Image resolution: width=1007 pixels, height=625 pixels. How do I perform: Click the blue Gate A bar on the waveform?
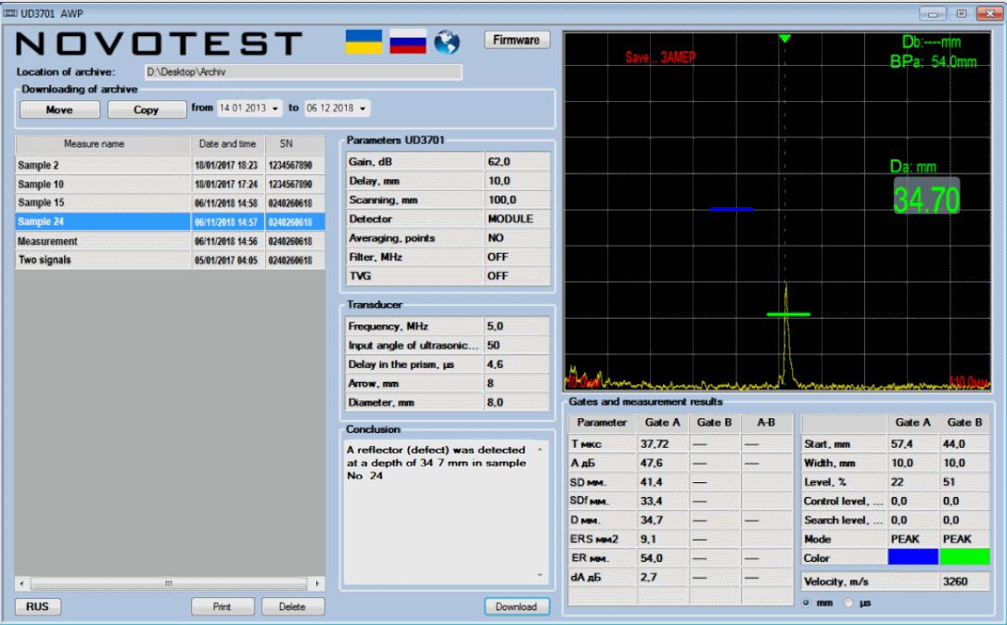(732, 210)
